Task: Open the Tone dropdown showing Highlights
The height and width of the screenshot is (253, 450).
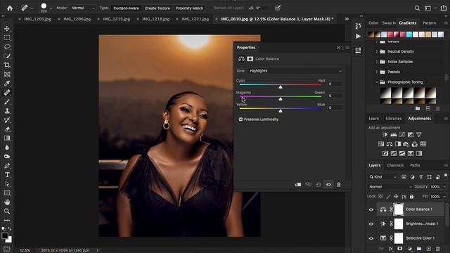Action: tap(295, 71)
